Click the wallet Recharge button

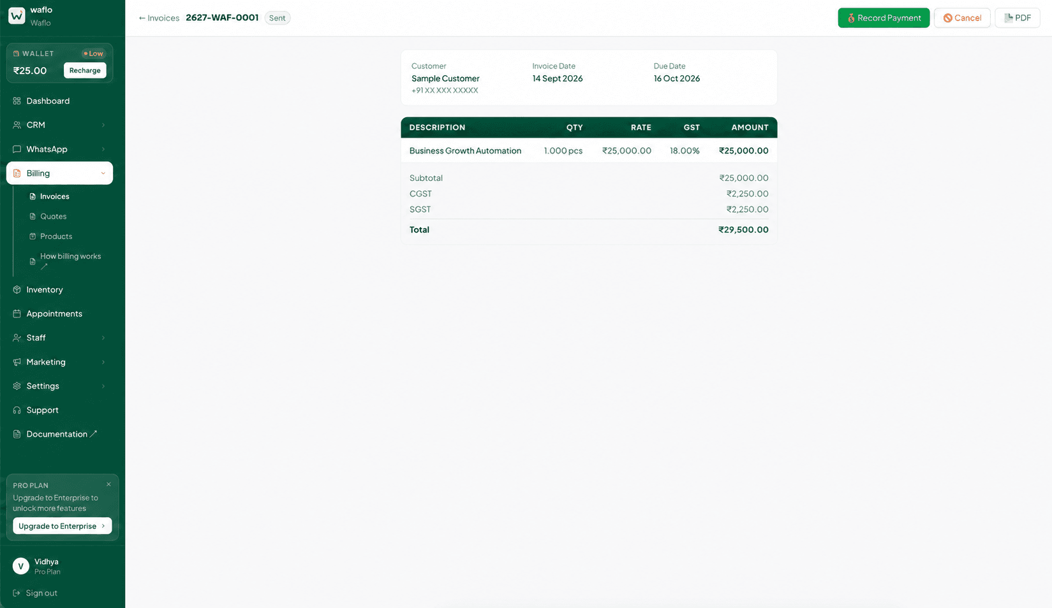(x=85, y=70)
